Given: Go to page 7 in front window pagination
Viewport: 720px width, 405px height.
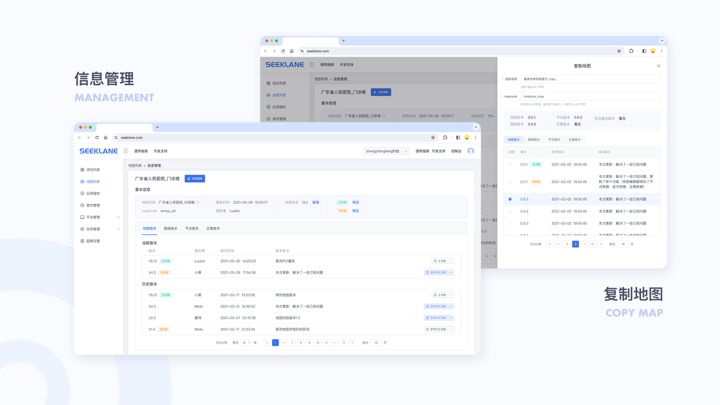Looking at the screenshot, I should pyautogui.click(x=292, y=342).
